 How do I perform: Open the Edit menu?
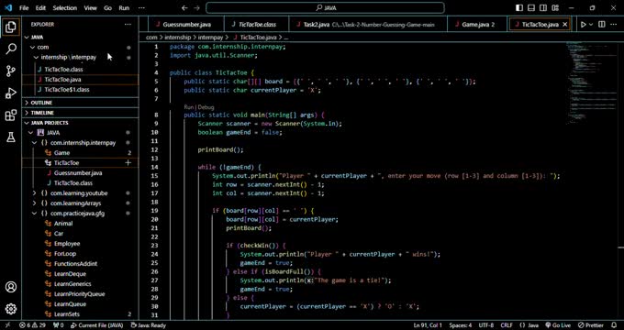[x=40, y=8]
